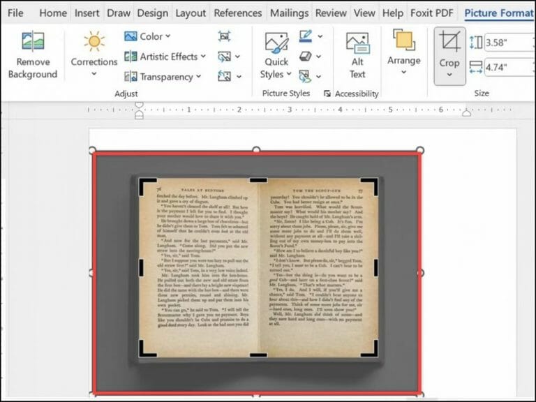
Task: Click the shape width icon
Action: tap(476, 67)
